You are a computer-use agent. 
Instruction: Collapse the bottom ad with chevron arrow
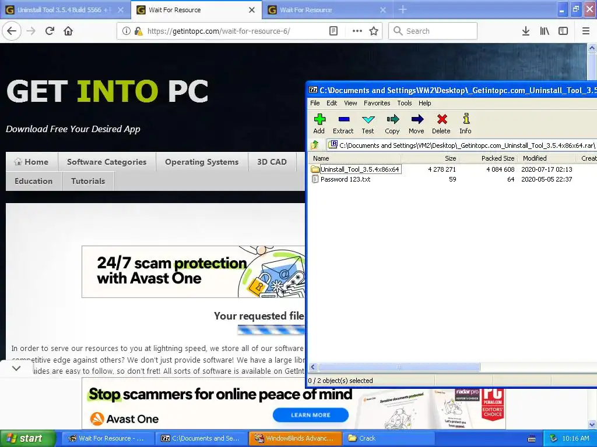16,368
